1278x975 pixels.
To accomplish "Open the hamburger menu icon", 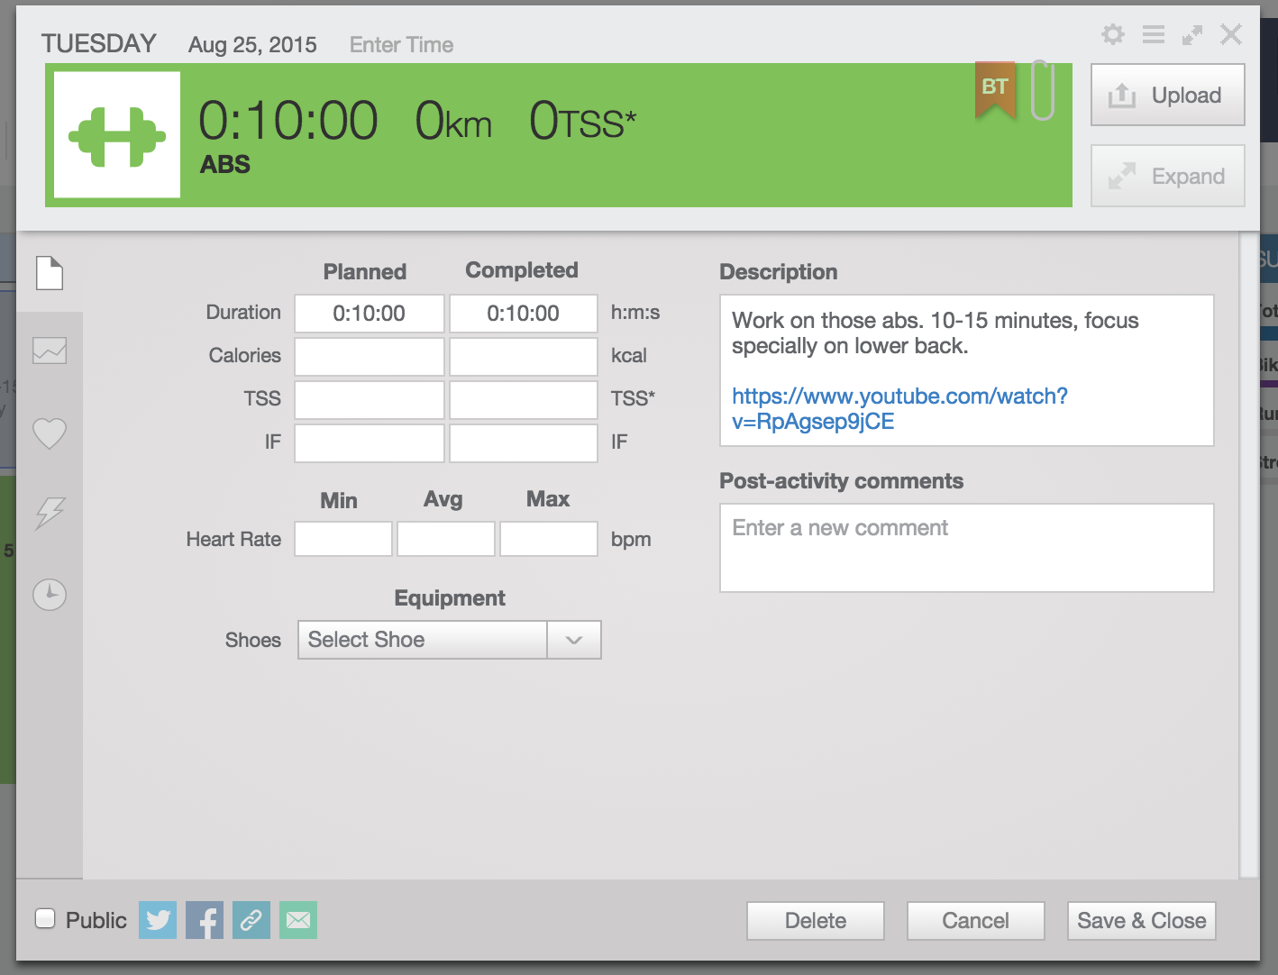I will click(1154, 34).
